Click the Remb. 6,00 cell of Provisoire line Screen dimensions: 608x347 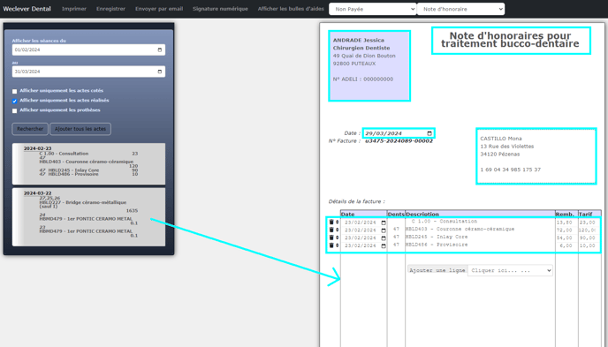click(x=566, y=245)
